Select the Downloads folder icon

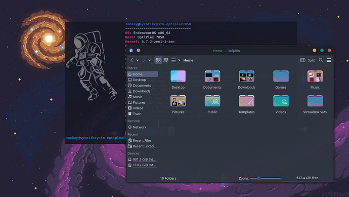pos(246,76)
